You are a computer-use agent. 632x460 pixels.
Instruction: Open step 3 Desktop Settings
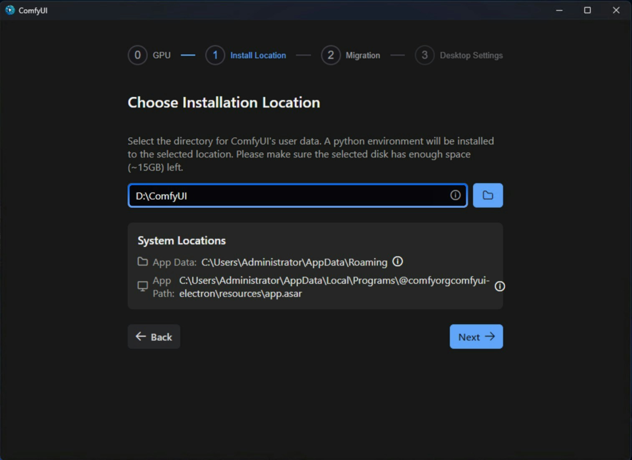(425, 55)
